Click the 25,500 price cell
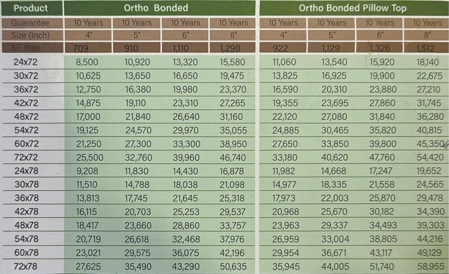 tap(90, 158)
